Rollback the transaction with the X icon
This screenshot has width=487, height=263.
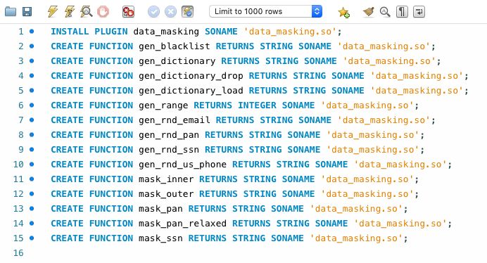click(170, 12)
